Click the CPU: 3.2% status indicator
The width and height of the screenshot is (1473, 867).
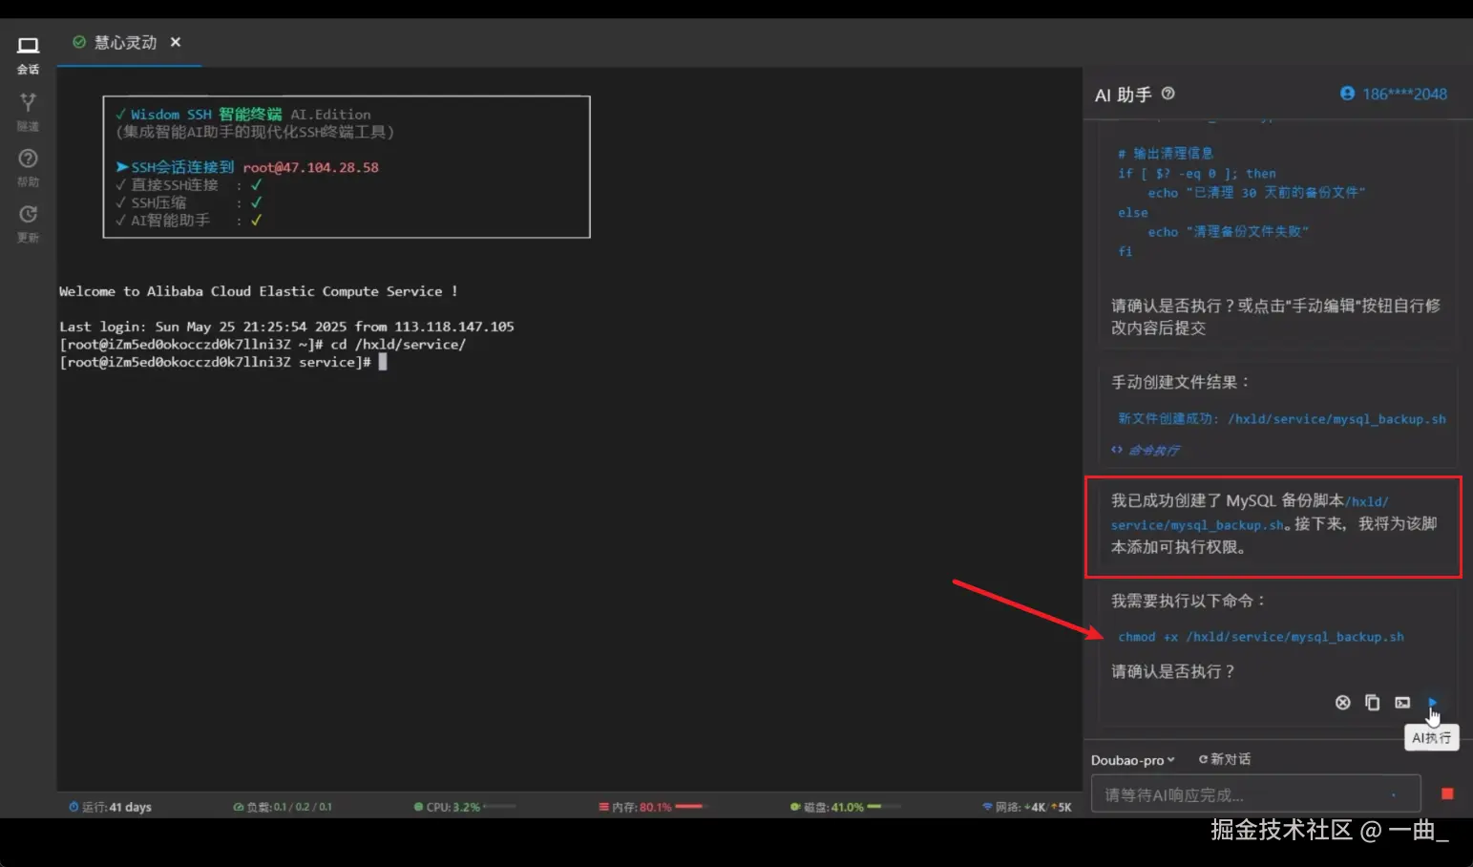(447, 807)
